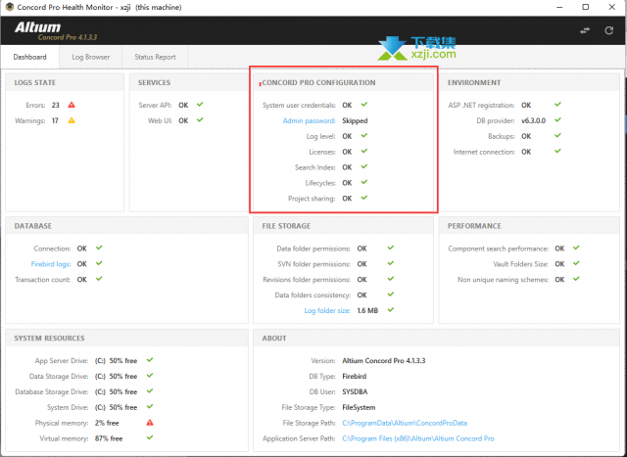Viewport: 627px width, 457px height.
Task: Click the Altium logo in the header
Action: point(37,27)
